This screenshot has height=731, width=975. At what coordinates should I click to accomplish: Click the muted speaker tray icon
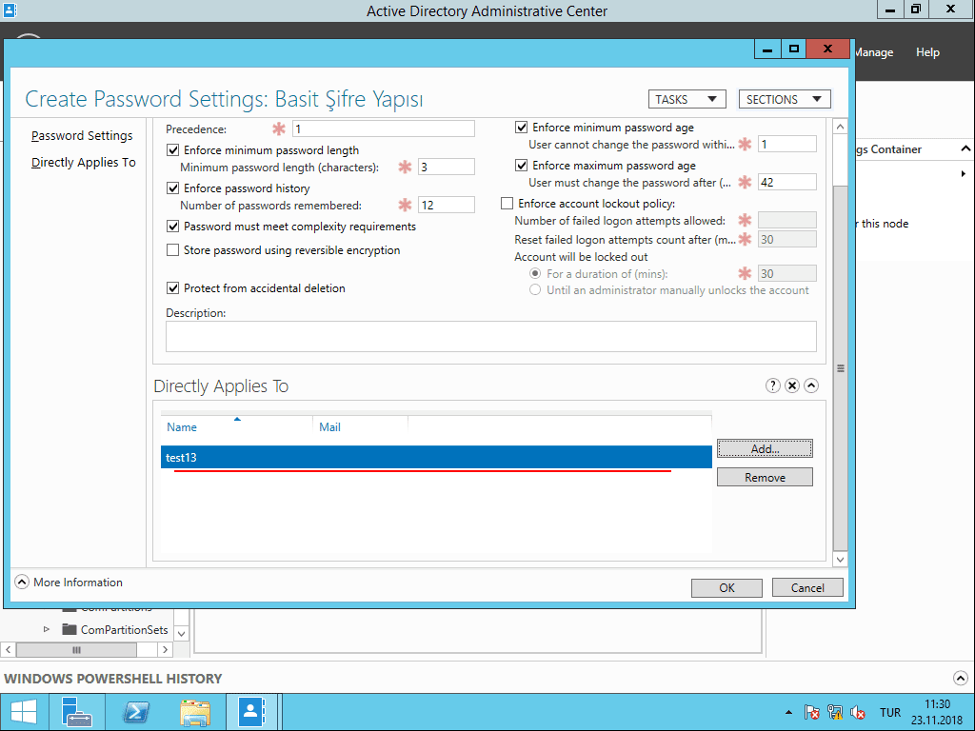(858, 712)
